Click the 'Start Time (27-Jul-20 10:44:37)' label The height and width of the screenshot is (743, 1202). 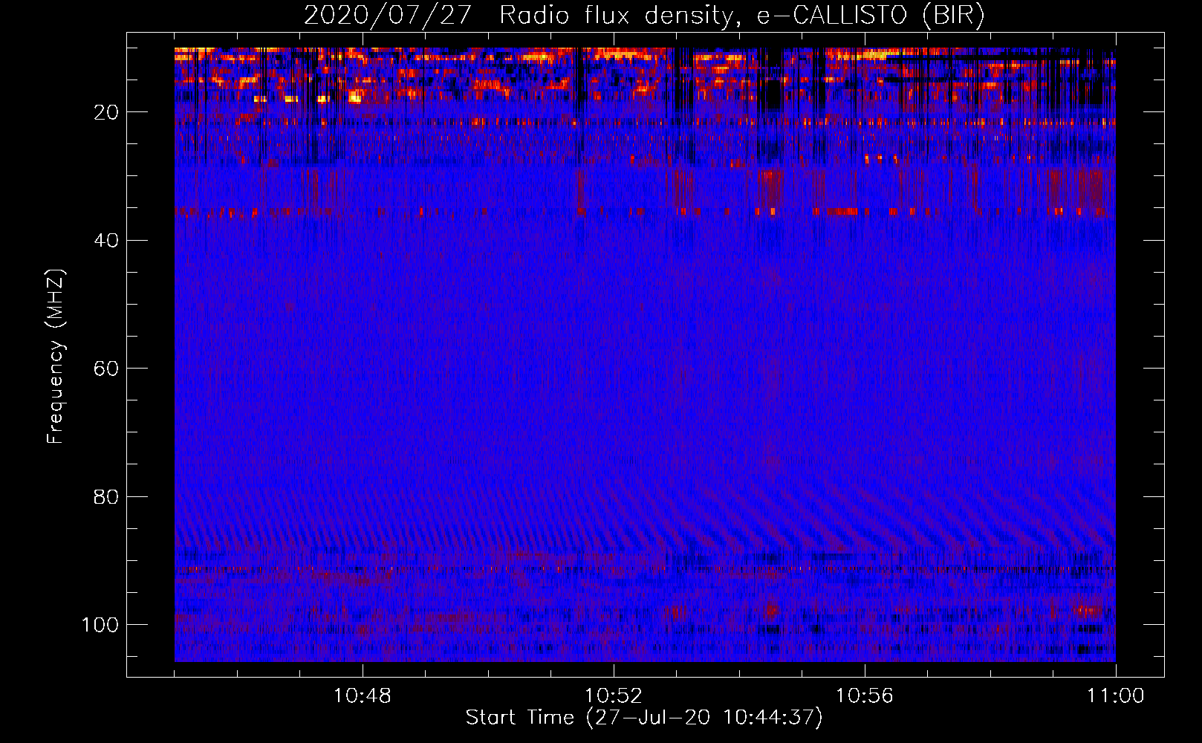pos(644,718)
